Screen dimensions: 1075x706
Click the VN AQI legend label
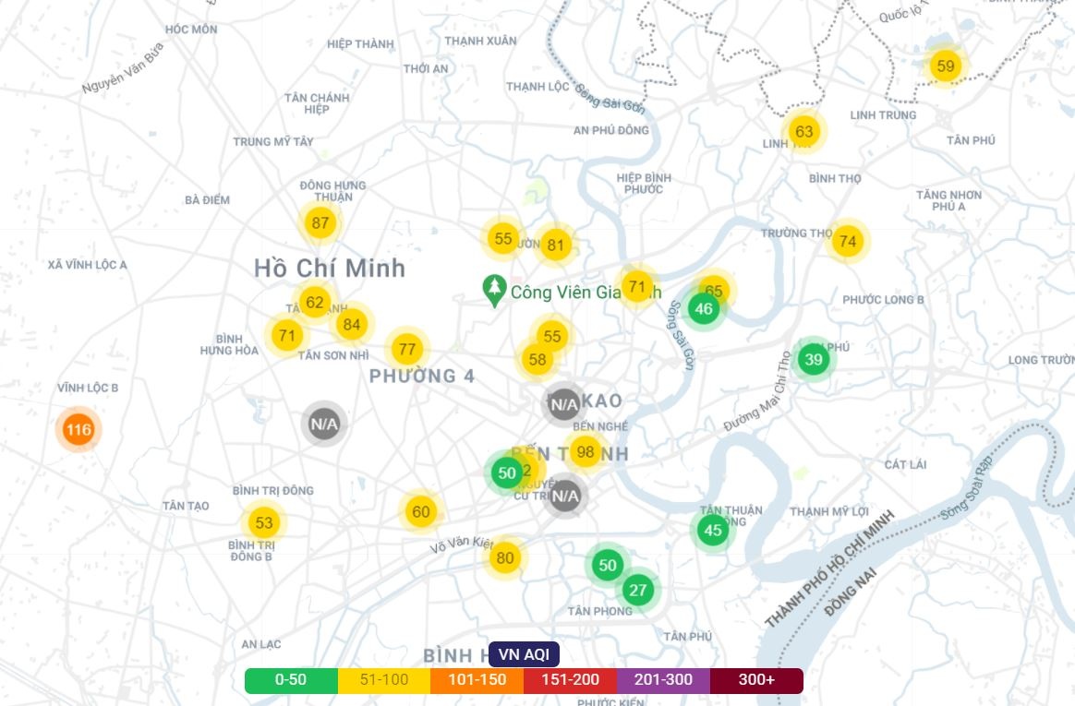click(524, 654)
